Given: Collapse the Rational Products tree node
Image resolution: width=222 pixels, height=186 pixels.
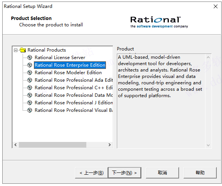Looking at the screenshot, I should [15, 50].
